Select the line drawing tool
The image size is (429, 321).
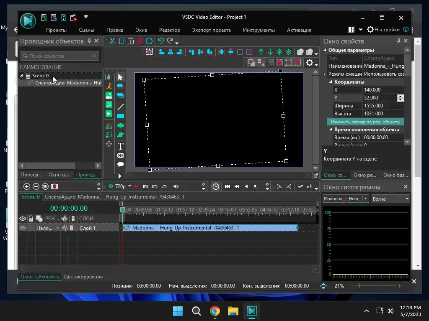coord(120,107)
